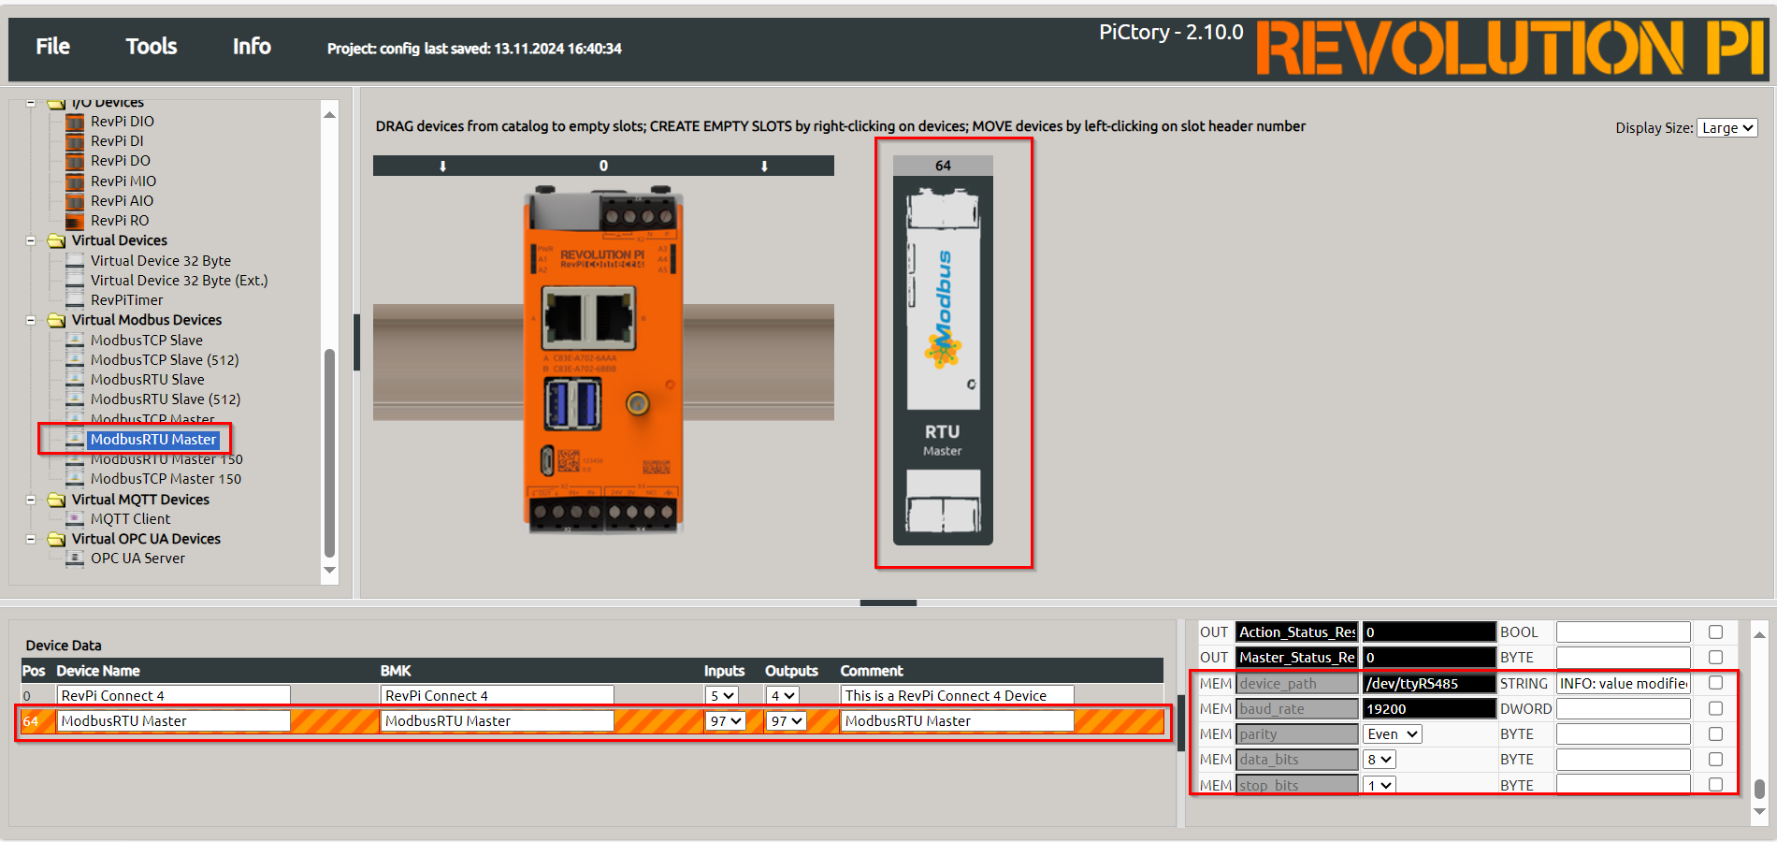Screen dimensions: 1777x842
Task: Open the Display Size dropdown set to Large
Action: pyautogui.click(x=1726, y=127)
